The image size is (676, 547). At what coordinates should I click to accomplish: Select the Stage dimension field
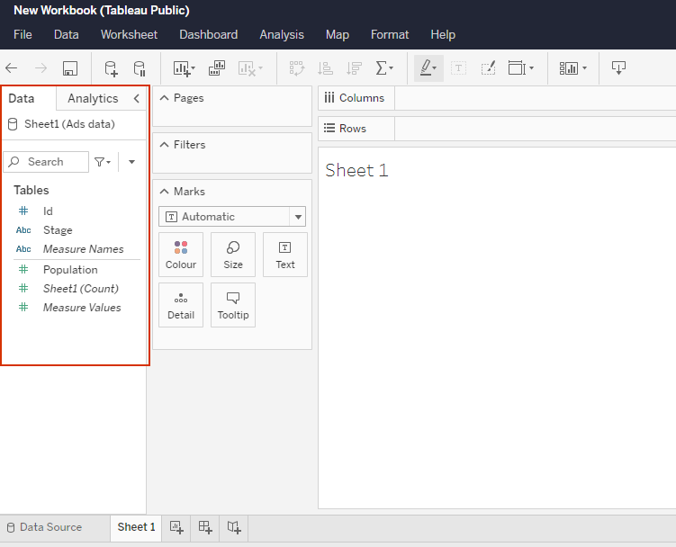coord(58,230)
